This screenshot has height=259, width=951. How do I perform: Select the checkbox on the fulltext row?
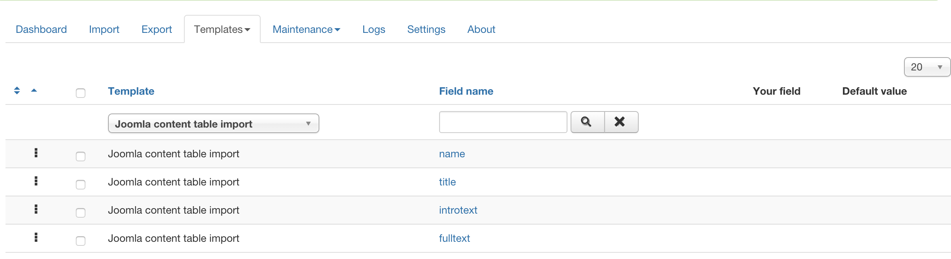point(81,241)
